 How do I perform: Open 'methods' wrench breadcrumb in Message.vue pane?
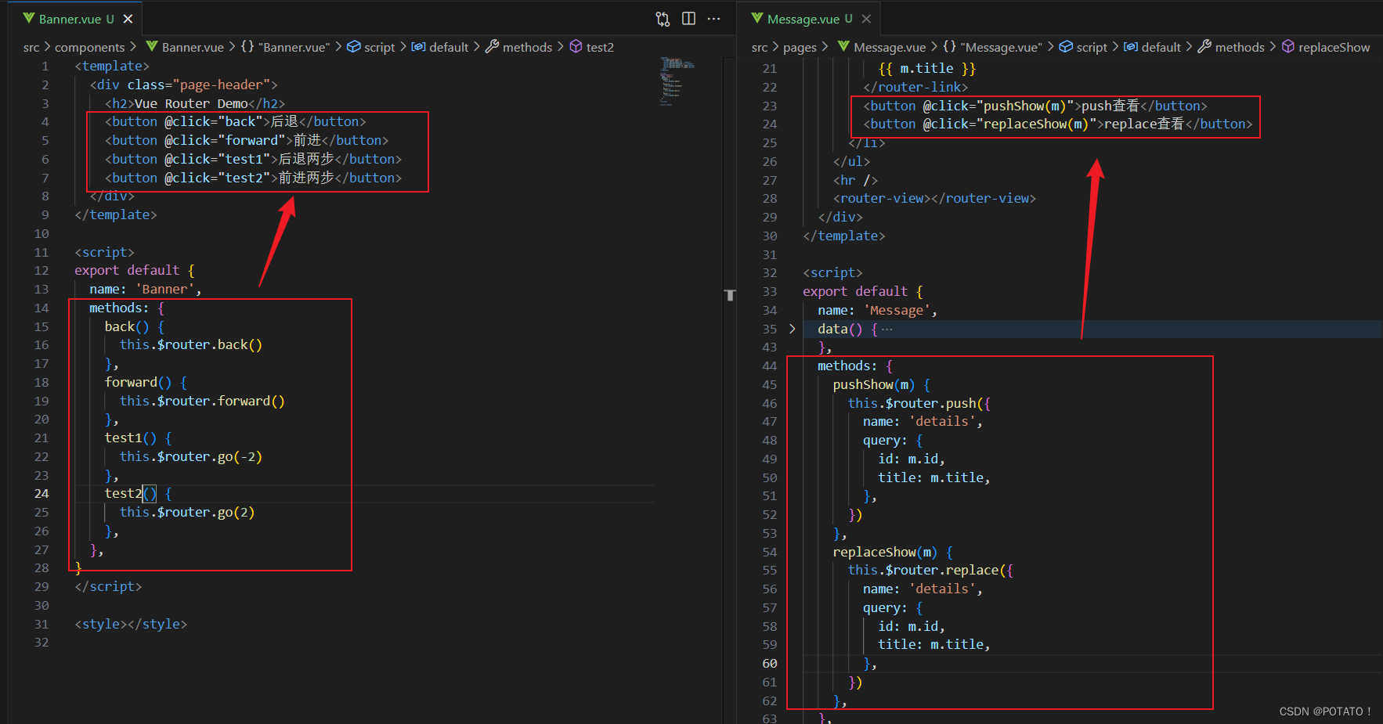(x=1231, y=47)
